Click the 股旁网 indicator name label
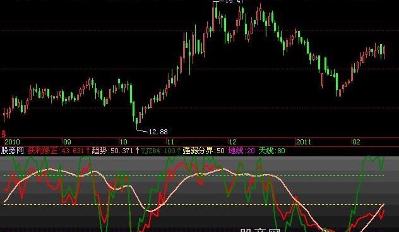This screenshot has height=232, width=399. pyautogui.click(x=12, y=151)
